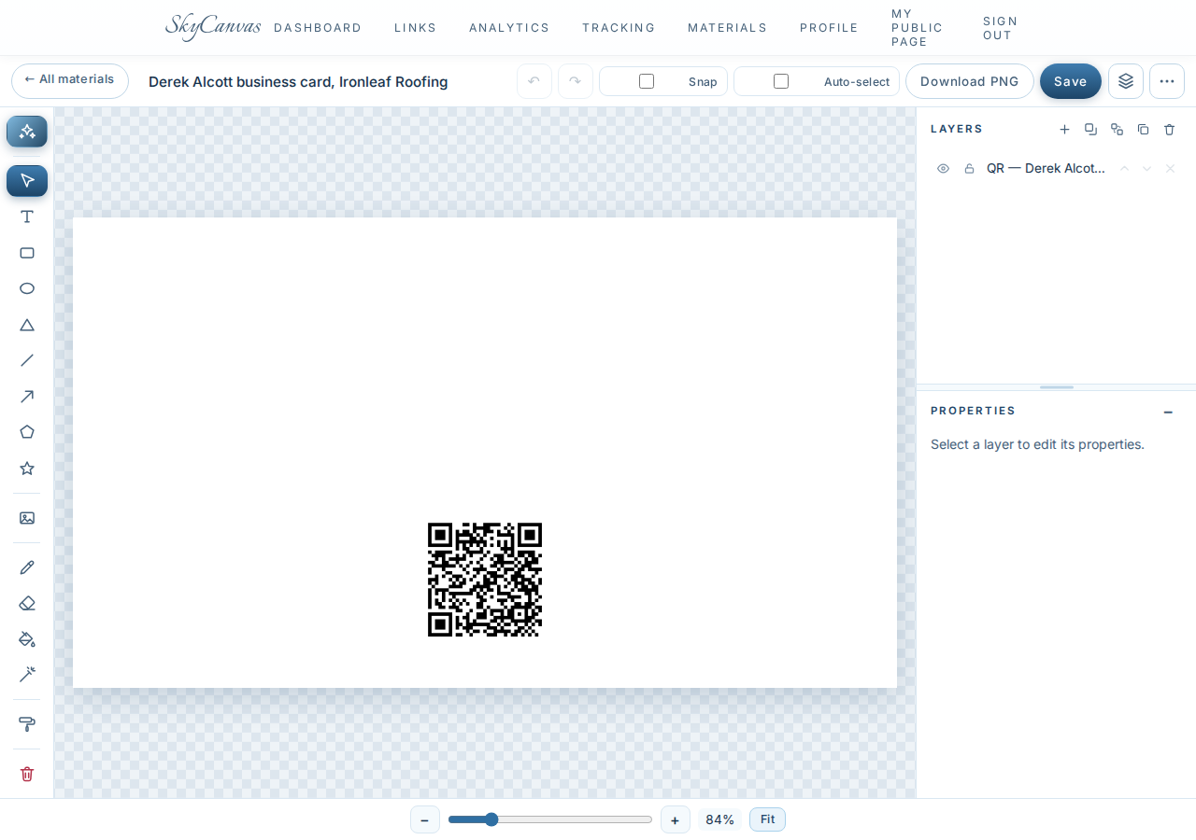Hide the QR — Derek Alcott layer
Screen dimensions: 1196x840
(x=943, y=169)
